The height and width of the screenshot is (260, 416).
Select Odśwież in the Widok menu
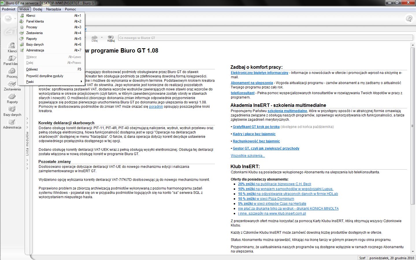pyautogui.click(x=51, y=69)
